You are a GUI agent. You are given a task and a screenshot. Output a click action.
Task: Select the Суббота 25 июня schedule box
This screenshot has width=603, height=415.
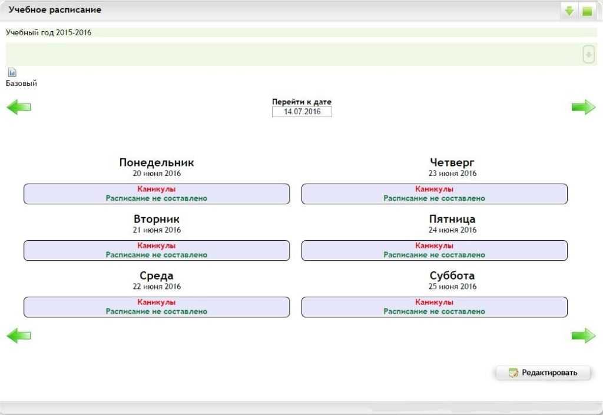click(x=435, y=307)
